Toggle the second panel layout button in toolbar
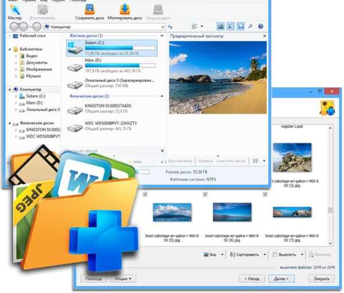The height and width of the screenshot is (293, 344). click(x=230, y=26)
